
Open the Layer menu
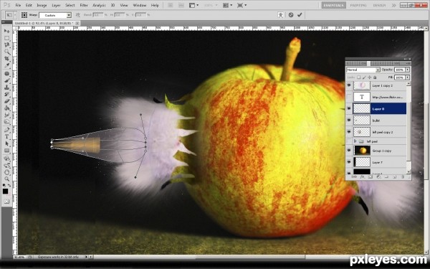(x=56, y=5)
